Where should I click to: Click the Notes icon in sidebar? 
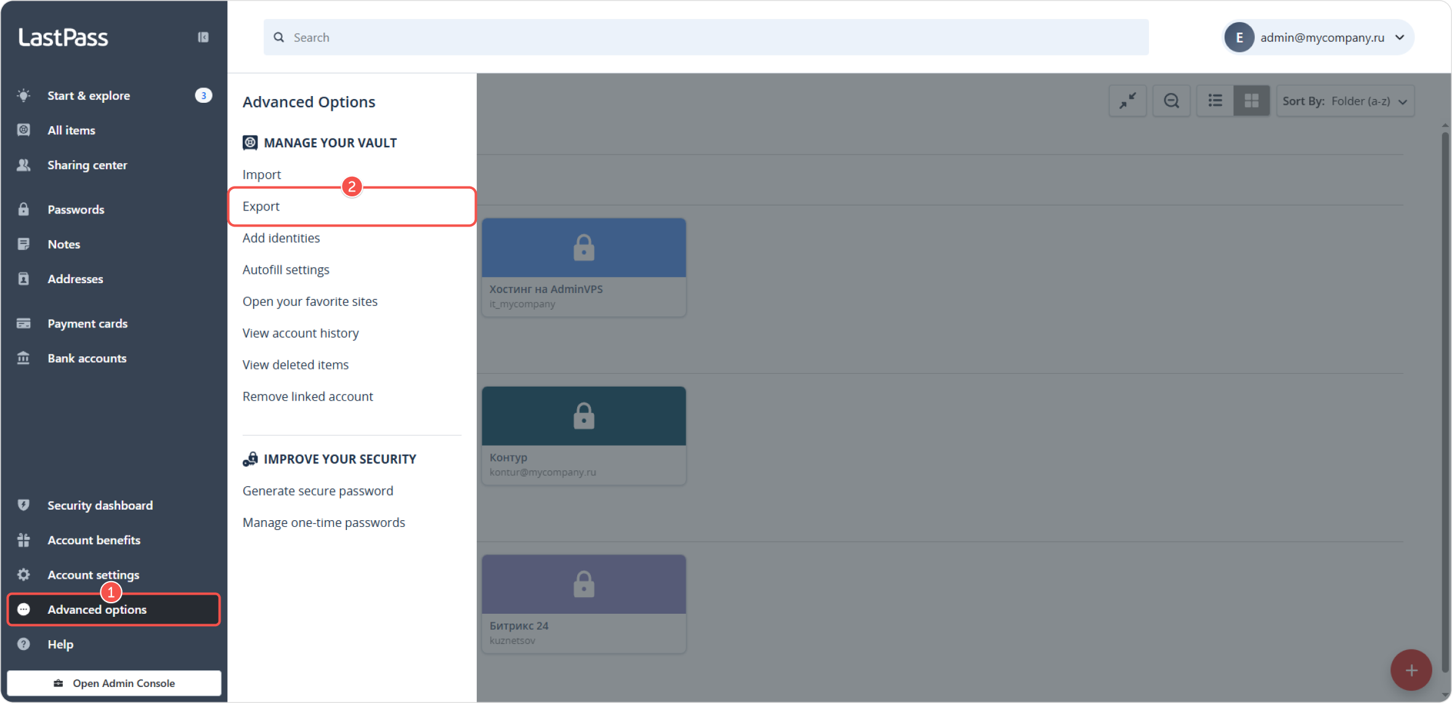[x=23, y=244]
